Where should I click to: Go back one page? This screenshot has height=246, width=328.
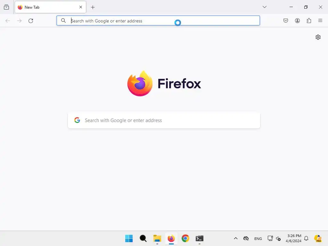click(x=8, y=21)
